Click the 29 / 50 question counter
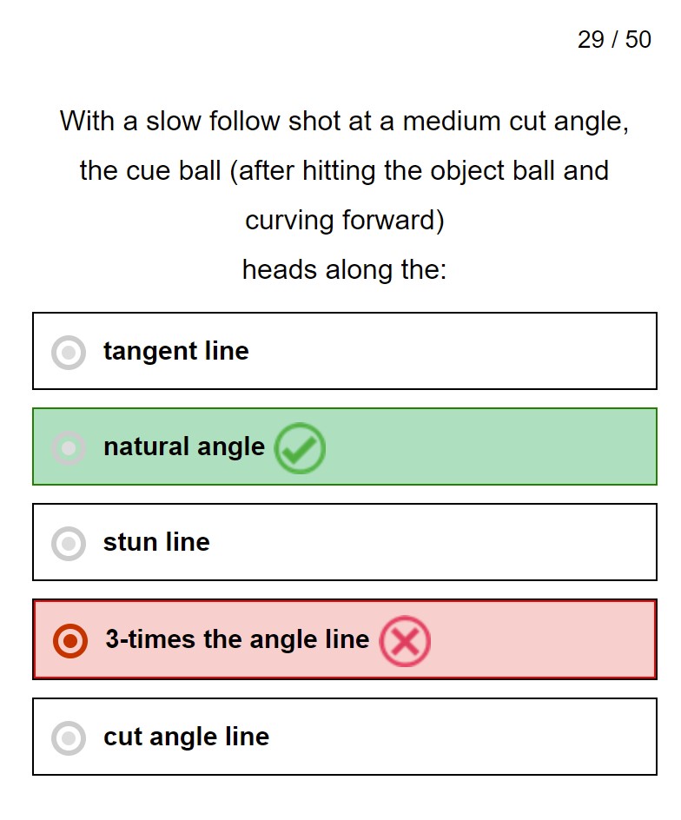 point(614,40)
